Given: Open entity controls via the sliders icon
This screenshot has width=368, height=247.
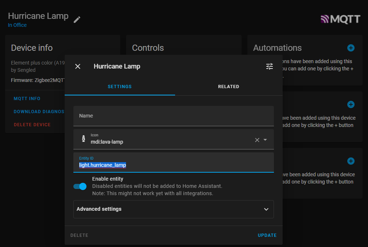Looking at the screenshot, I should point(269,66).
